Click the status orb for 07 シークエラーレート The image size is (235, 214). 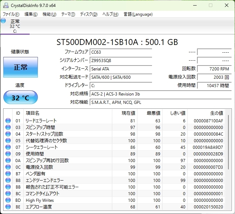[x=8, y=147]
